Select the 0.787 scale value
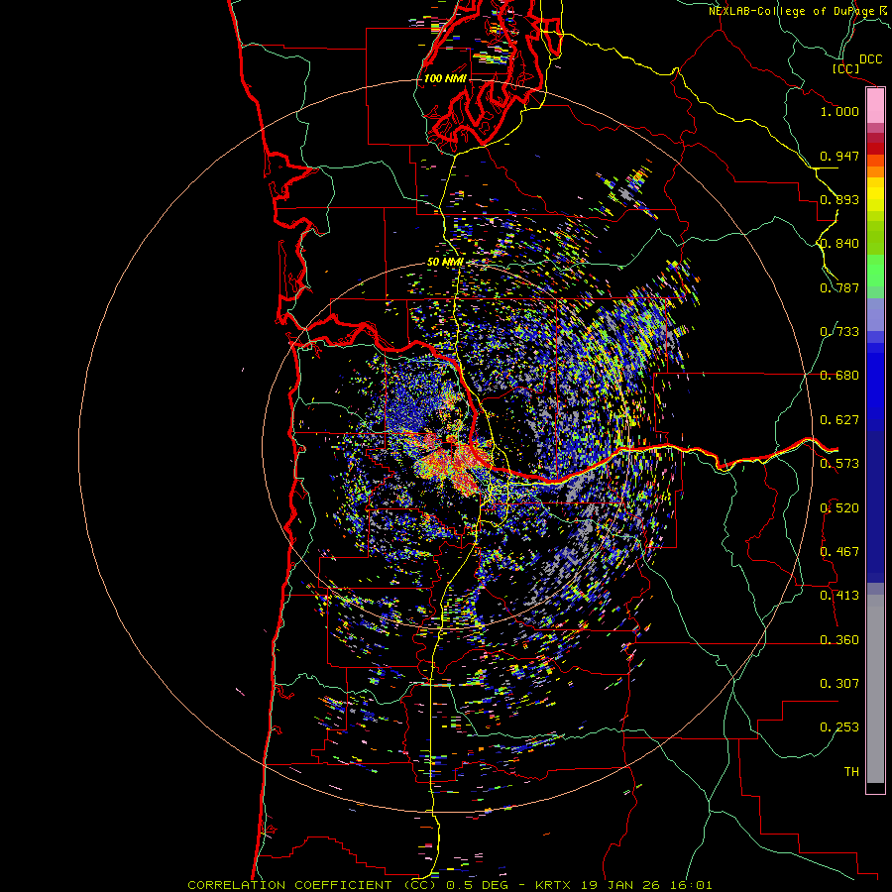The image size is (892, 892). [839, 287]
